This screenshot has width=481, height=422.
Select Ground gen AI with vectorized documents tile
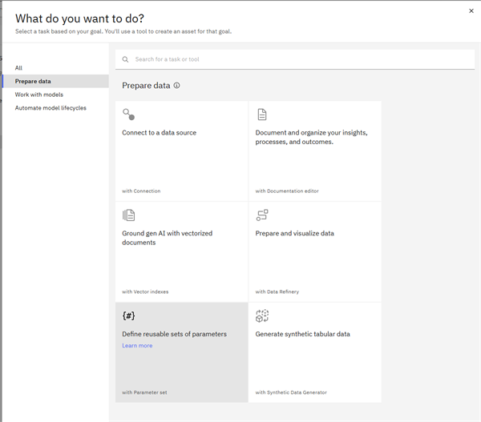181,250
